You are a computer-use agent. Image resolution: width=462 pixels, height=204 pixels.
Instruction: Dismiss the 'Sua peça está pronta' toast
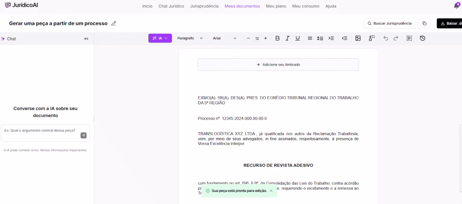[271, 191]
